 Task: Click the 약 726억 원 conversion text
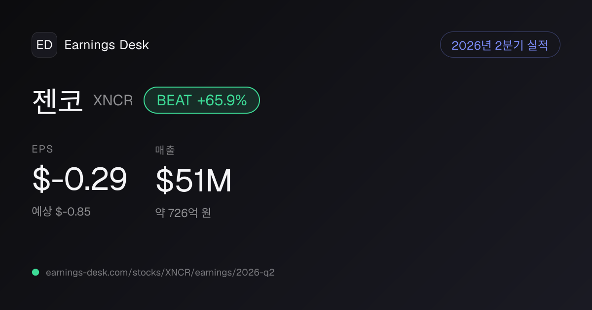click(x=183, y=213)
